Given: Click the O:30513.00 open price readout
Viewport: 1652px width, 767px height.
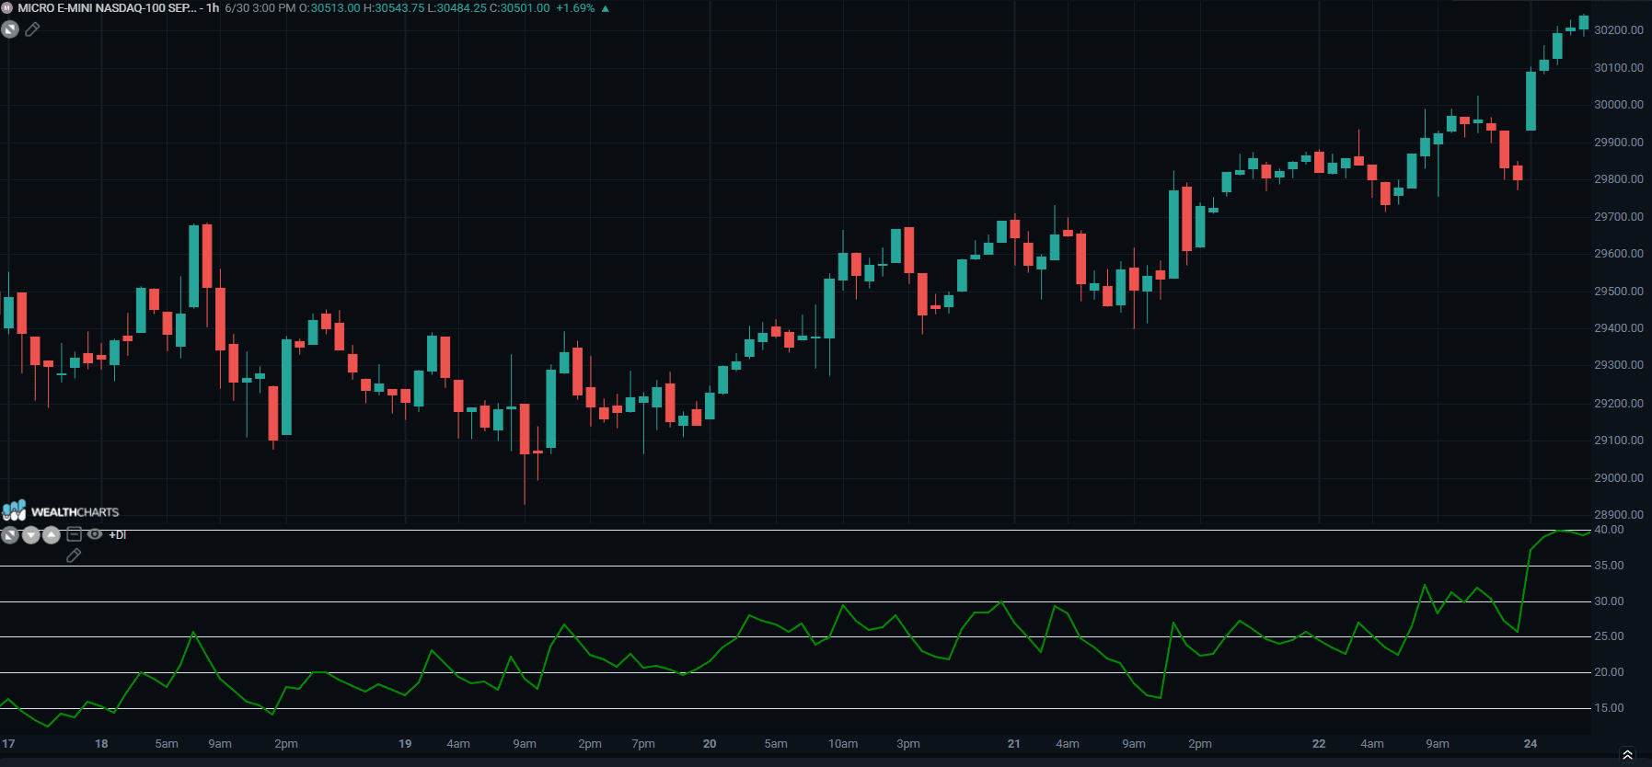Looking at the screenshot, I should [329, 8].
